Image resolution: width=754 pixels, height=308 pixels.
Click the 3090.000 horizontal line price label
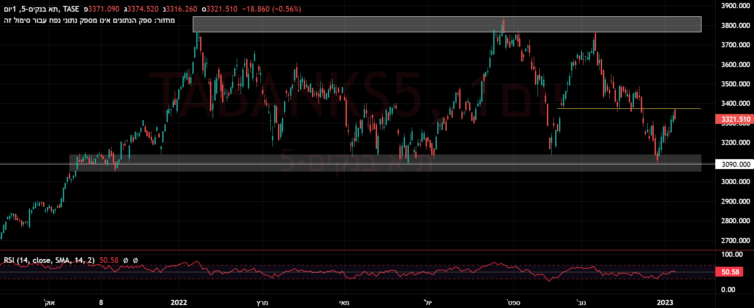(734, 164)
